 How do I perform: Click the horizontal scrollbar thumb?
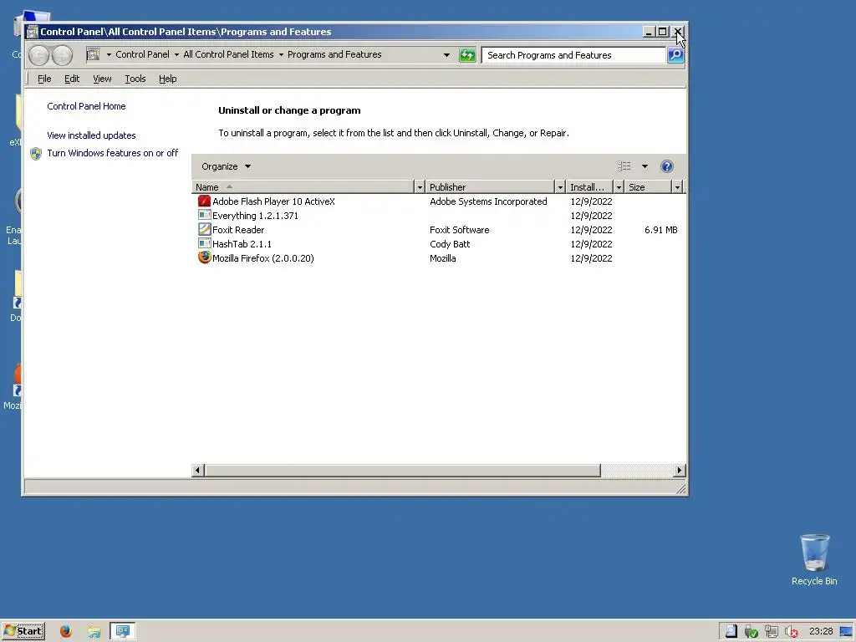pyautogui.click(x=402, y=471)
